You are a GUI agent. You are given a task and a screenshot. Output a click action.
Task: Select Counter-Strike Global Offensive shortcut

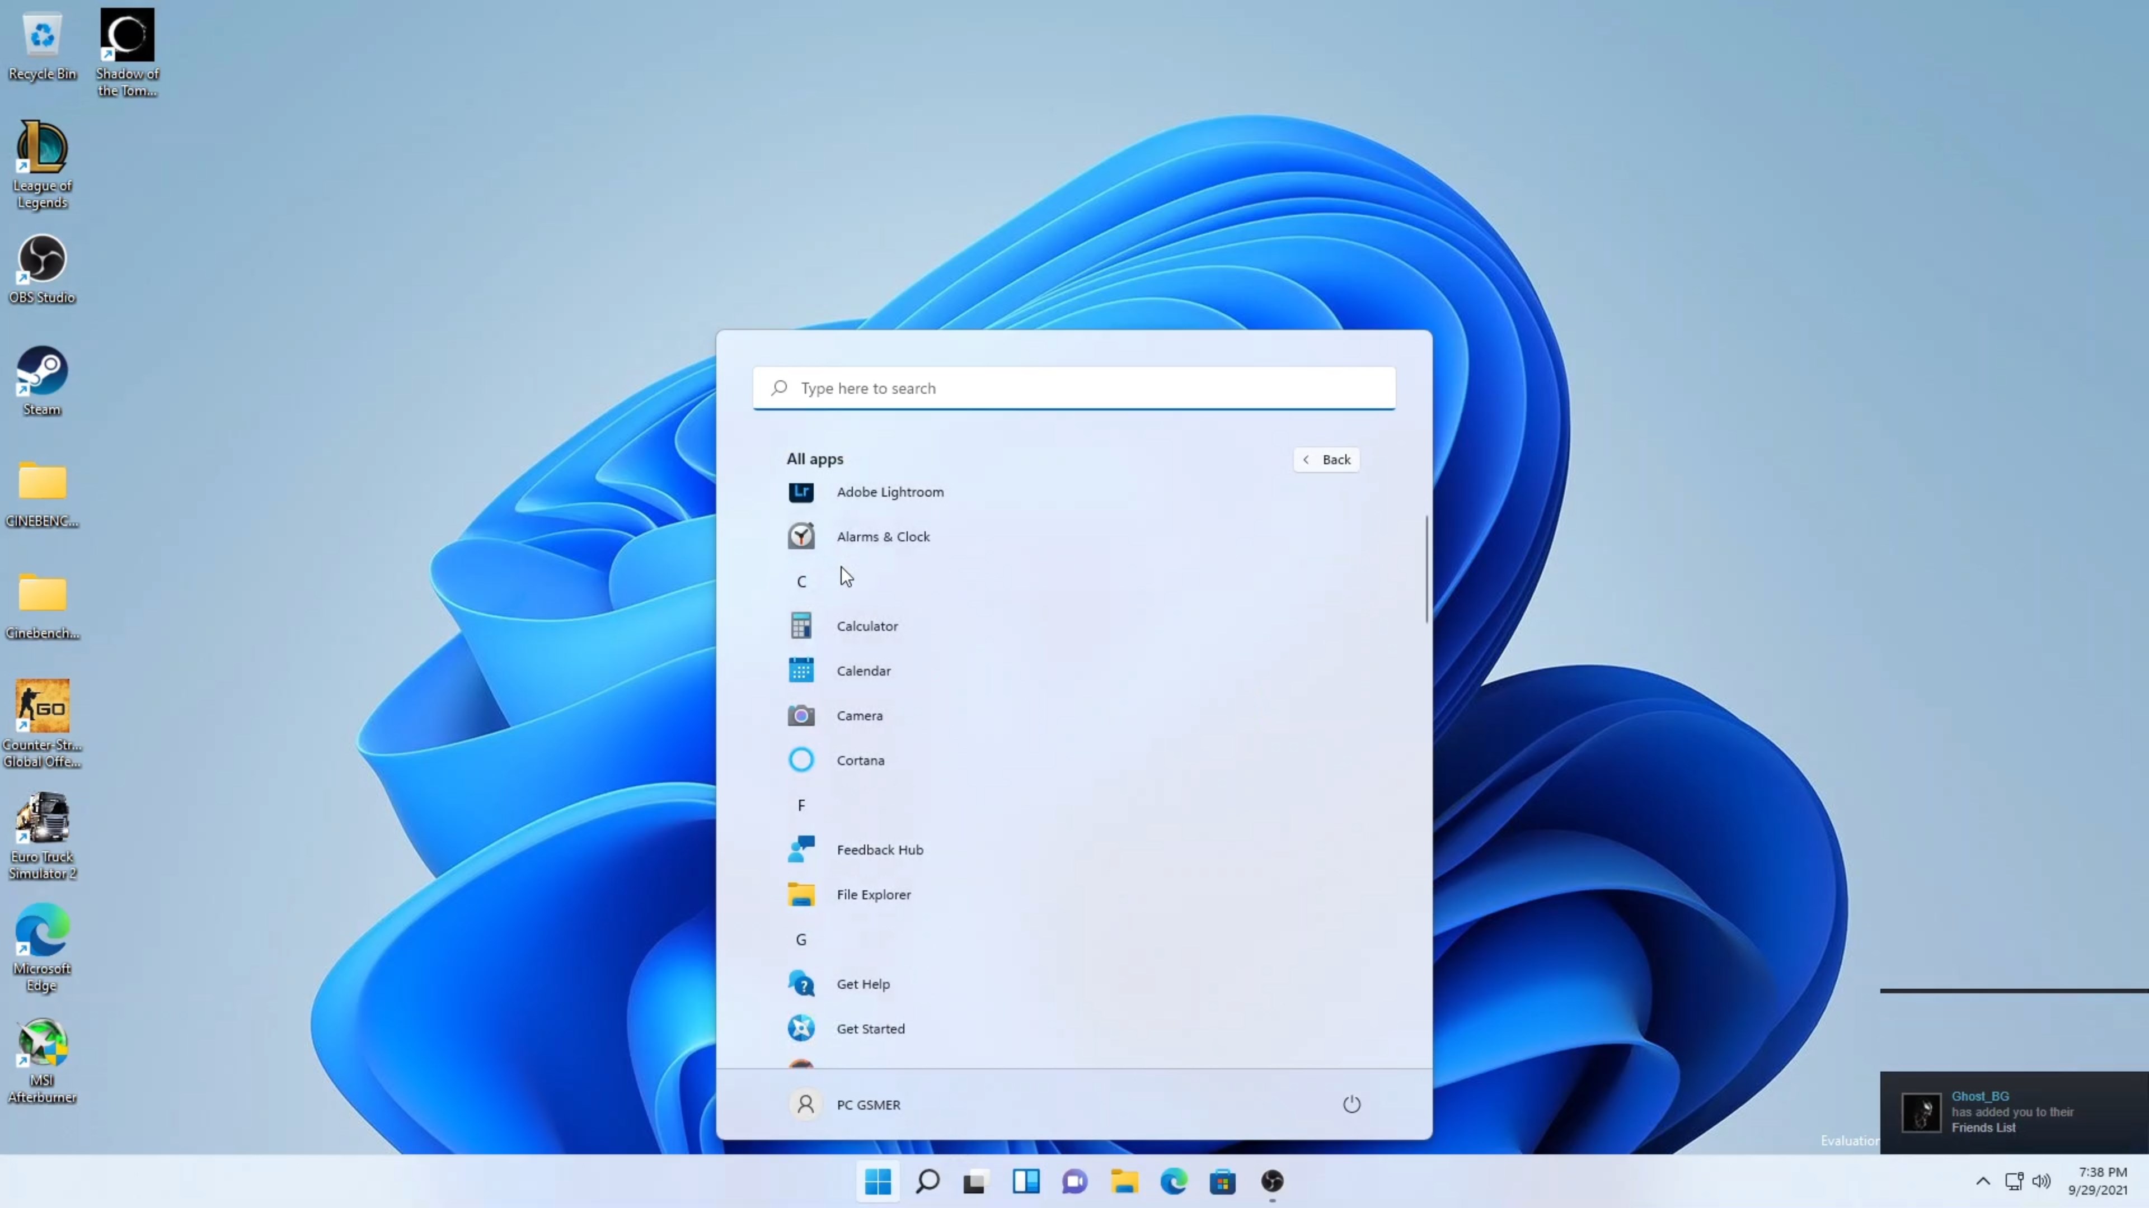[42, 724]
